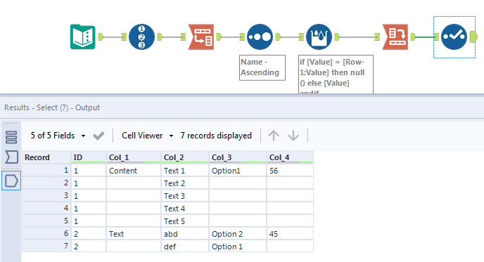The height and width of the screenshot is (262, 484).
Task: Click the Cross Tab tool input anchor
Action: click(377, 37)
